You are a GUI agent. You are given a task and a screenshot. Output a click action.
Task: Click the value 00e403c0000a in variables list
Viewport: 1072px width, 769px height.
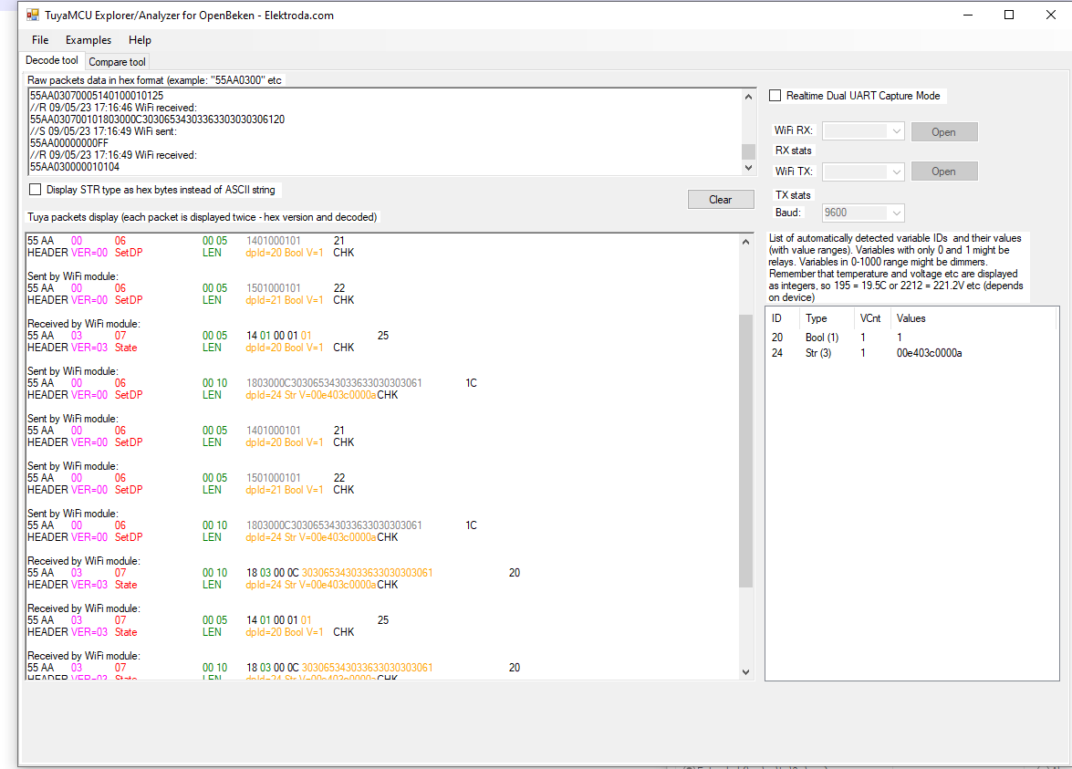click(x=929, y=353)
